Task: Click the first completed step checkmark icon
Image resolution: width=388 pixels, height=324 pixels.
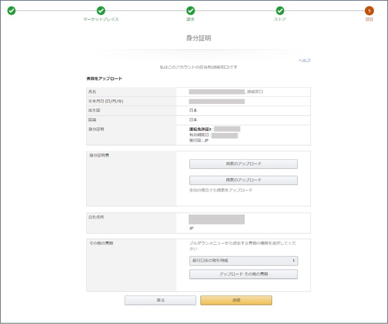Action: pyautogui.click(x=11, y=11)
